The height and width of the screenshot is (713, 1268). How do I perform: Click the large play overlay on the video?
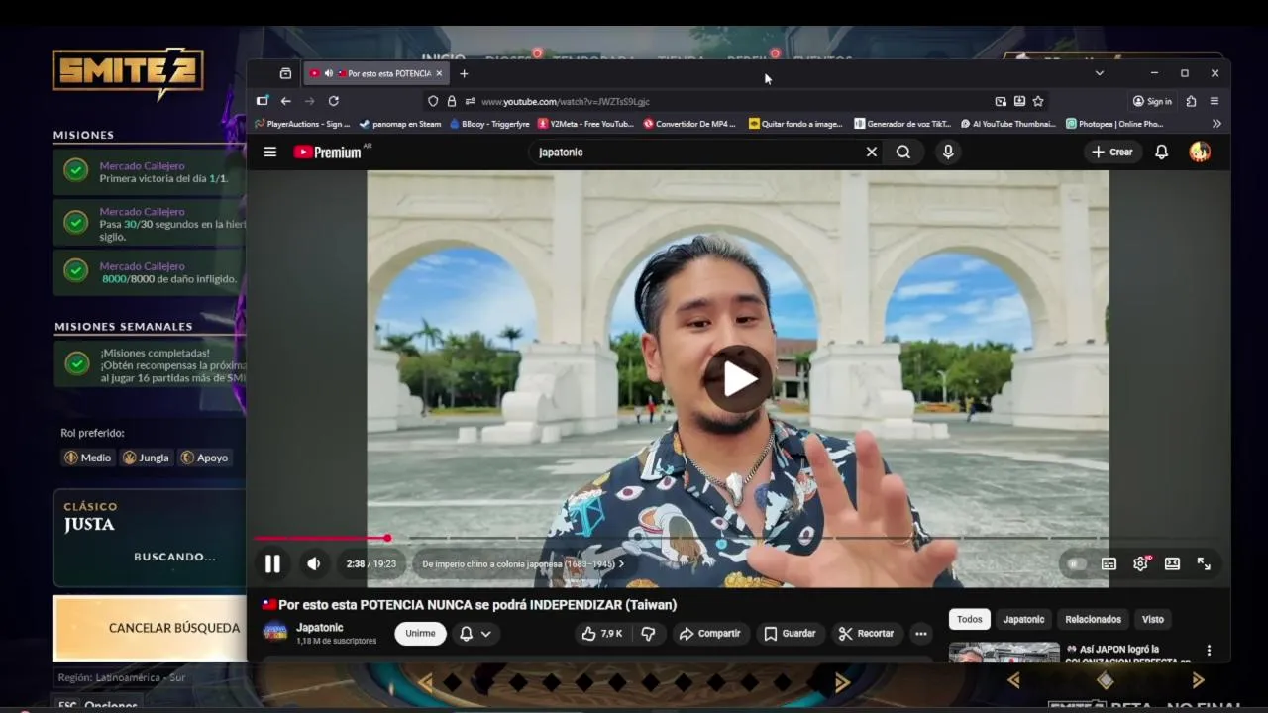pyautogui.click(x=738, y=378)
